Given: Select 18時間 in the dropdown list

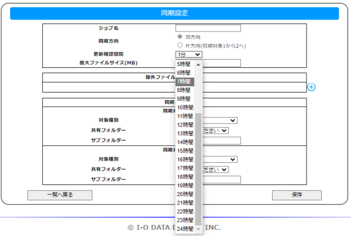Looking at the screenshot, I should [x=185, y=176].
